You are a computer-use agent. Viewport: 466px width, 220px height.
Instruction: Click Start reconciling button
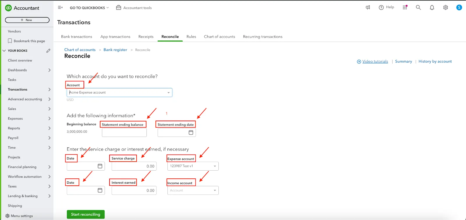pos(86,214)
